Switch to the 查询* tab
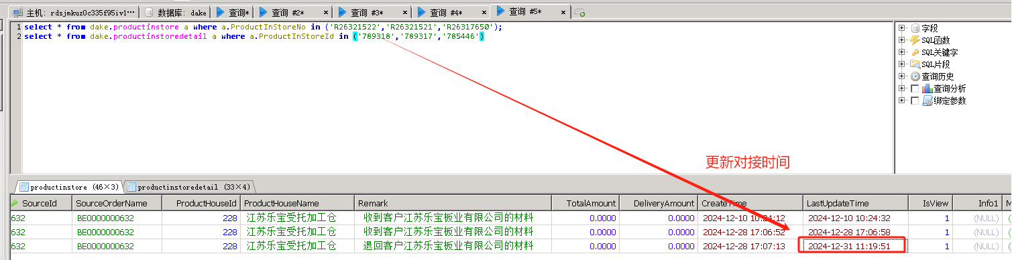The height and width of the screenshot is (260, 1012). (x=232, y=13)
